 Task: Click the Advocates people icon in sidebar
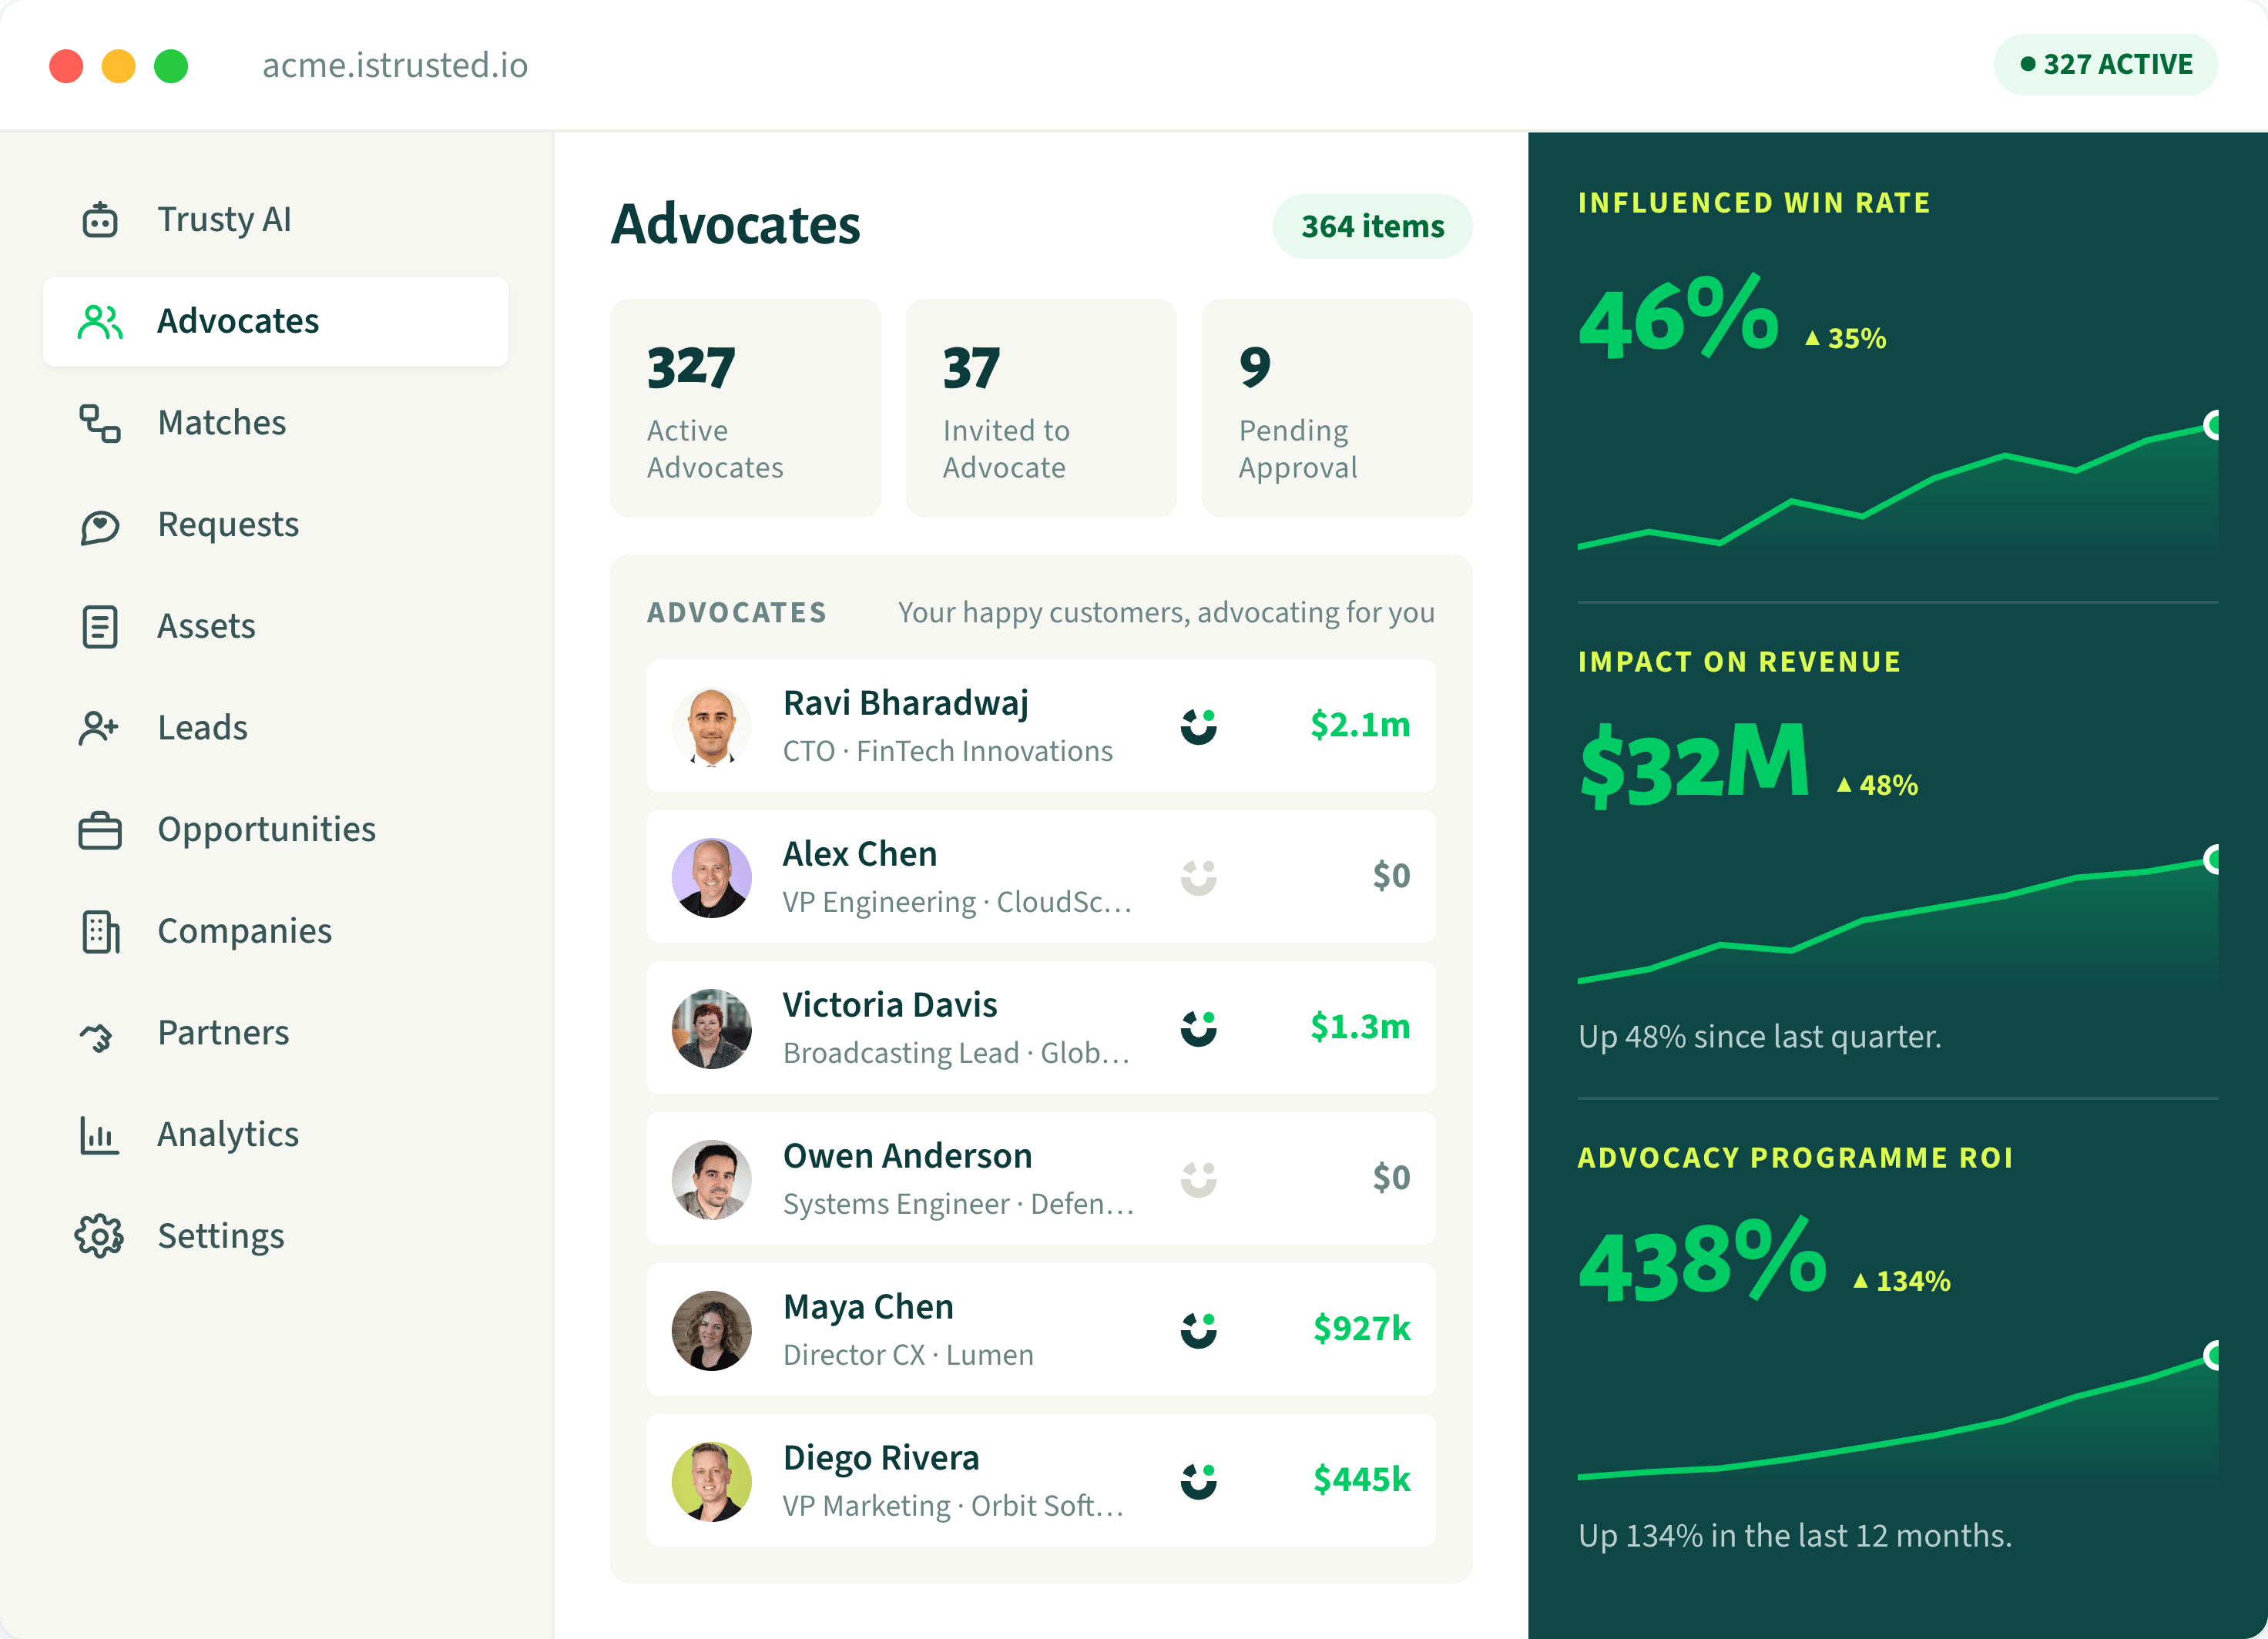99,322
